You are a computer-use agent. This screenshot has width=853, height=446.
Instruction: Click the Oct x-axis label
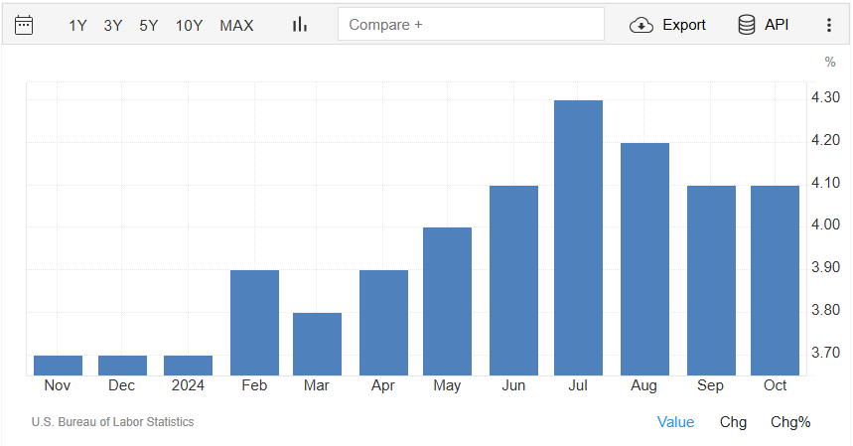(x=776, y=385)
